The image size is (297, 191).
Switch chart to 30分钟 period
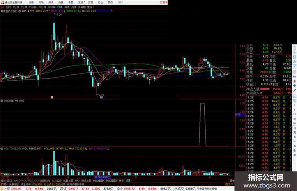[42, 7]
